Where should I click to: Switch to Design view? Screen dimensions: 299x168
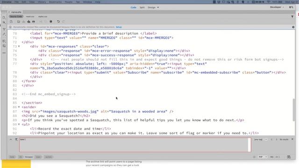(x=151, y=7)
